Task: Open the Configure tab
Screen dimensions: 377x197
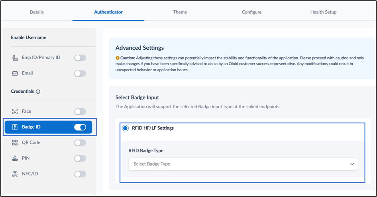Action: (252, 12)
